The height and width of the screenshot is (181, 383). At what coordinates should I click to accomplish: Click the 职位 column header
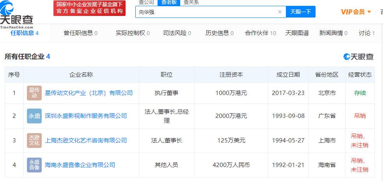click(167, 75)
